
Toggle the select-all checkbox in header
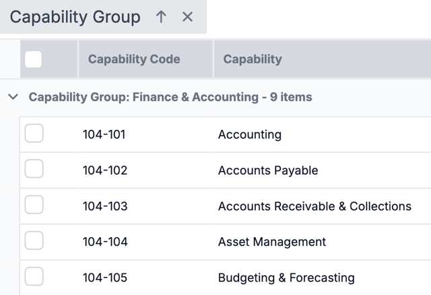tap(33, 59)
